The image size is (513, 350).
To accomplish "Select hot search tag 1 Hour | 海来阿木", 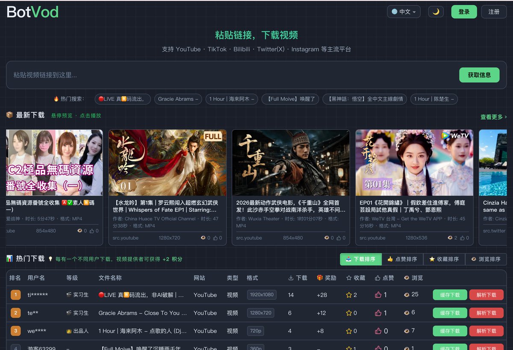I will [232, 99].
